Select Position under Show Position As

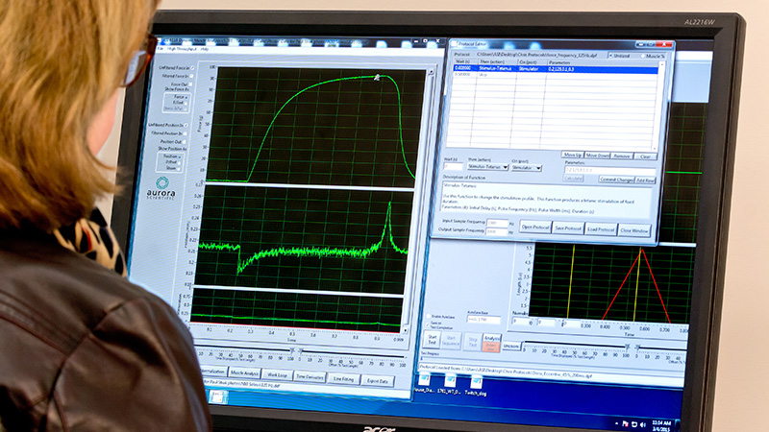pyautogui.click(x=180, y=156)
